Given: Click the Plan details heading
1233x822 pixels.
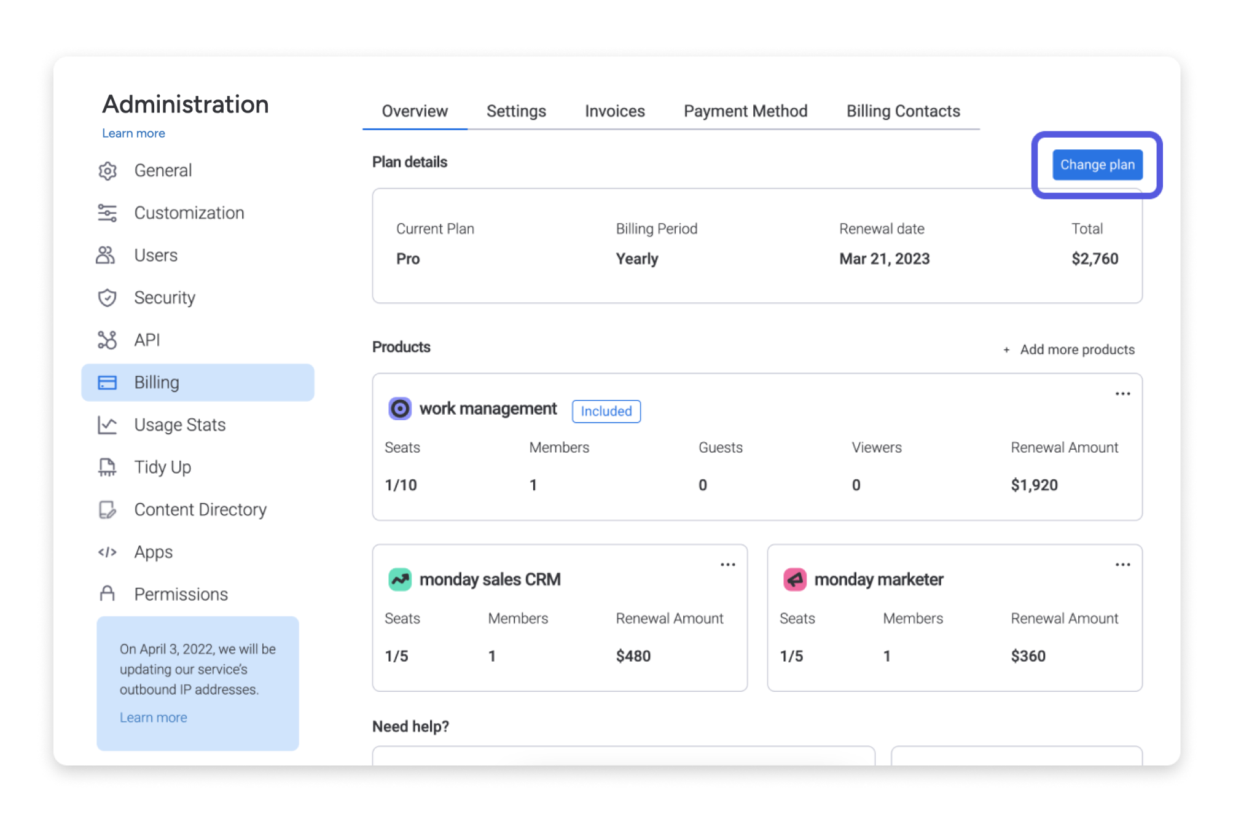Looking at the screenshot, I should 410,162.
